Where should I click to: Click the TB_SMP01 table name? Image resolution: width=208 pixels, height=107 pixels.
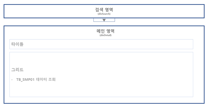[25, 79]
